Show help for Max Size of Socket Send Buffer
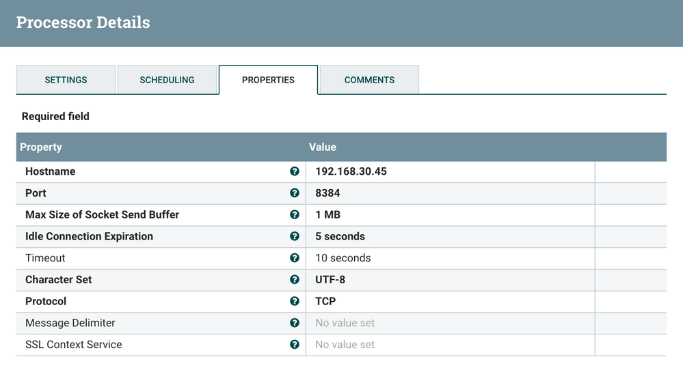This screenshot has width=683, height=387. click(295, 214)
